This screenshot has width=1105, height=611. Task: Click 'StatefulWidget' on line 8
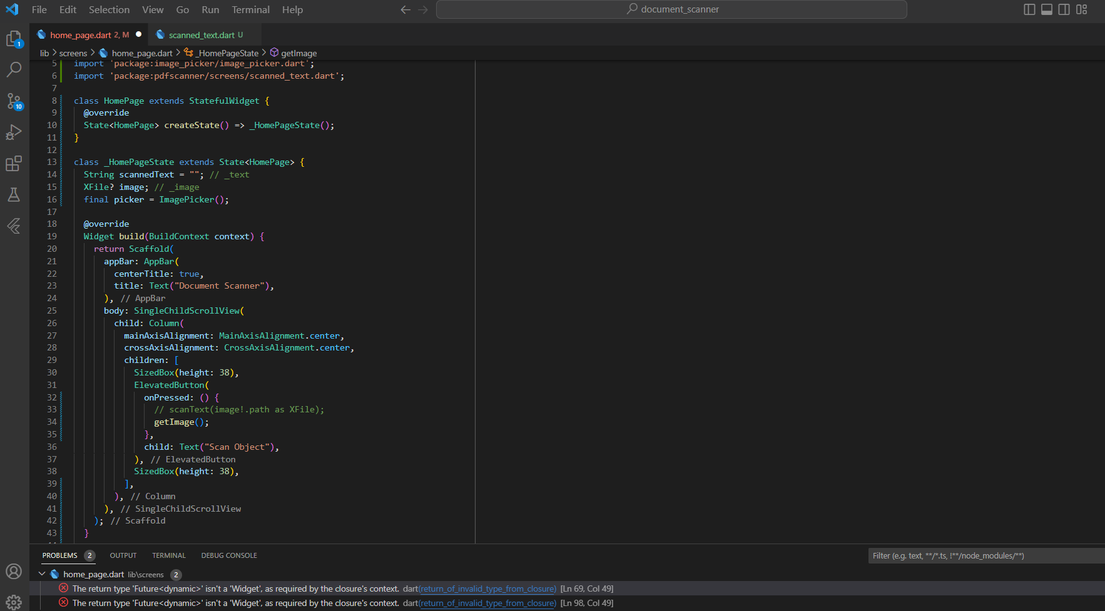coord(224,101)
